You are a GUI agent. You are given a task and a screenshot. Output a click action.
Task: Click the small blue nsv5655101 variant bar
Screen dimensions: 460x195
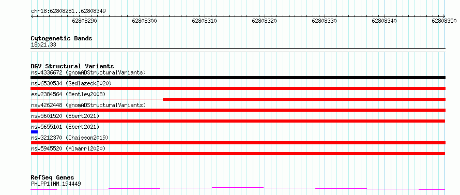pos(34,132)
